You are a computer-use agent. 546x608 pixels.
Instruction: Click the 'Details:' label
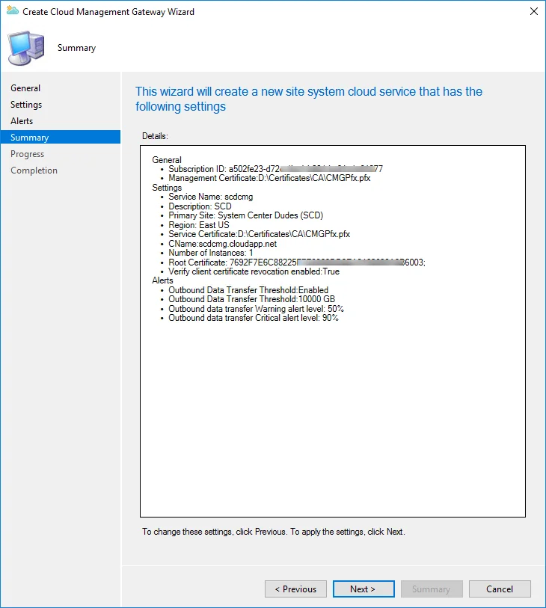click(x=155, y=136)
